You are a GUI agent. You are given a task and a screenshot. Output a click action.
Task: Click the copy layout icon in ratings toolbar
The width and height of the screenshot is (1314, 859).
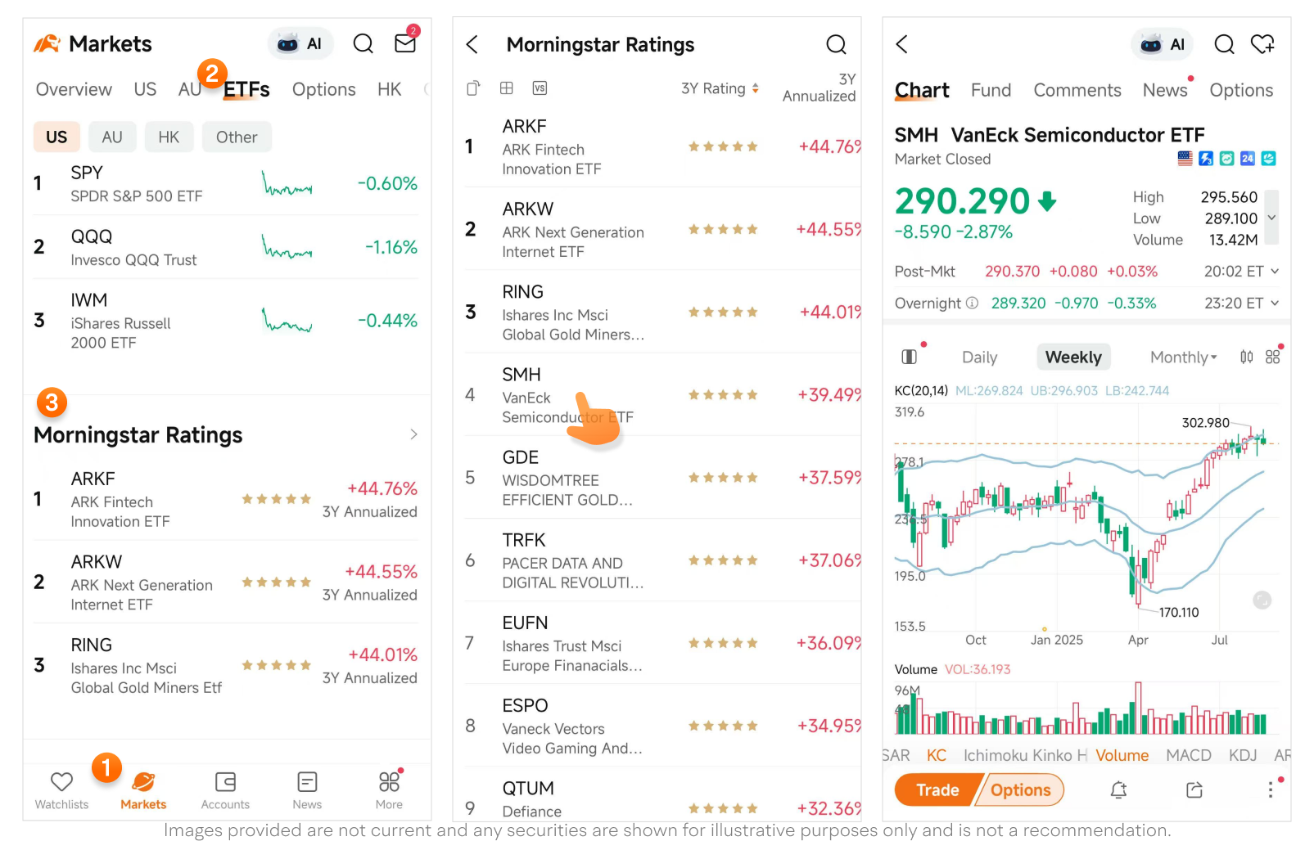473,88
